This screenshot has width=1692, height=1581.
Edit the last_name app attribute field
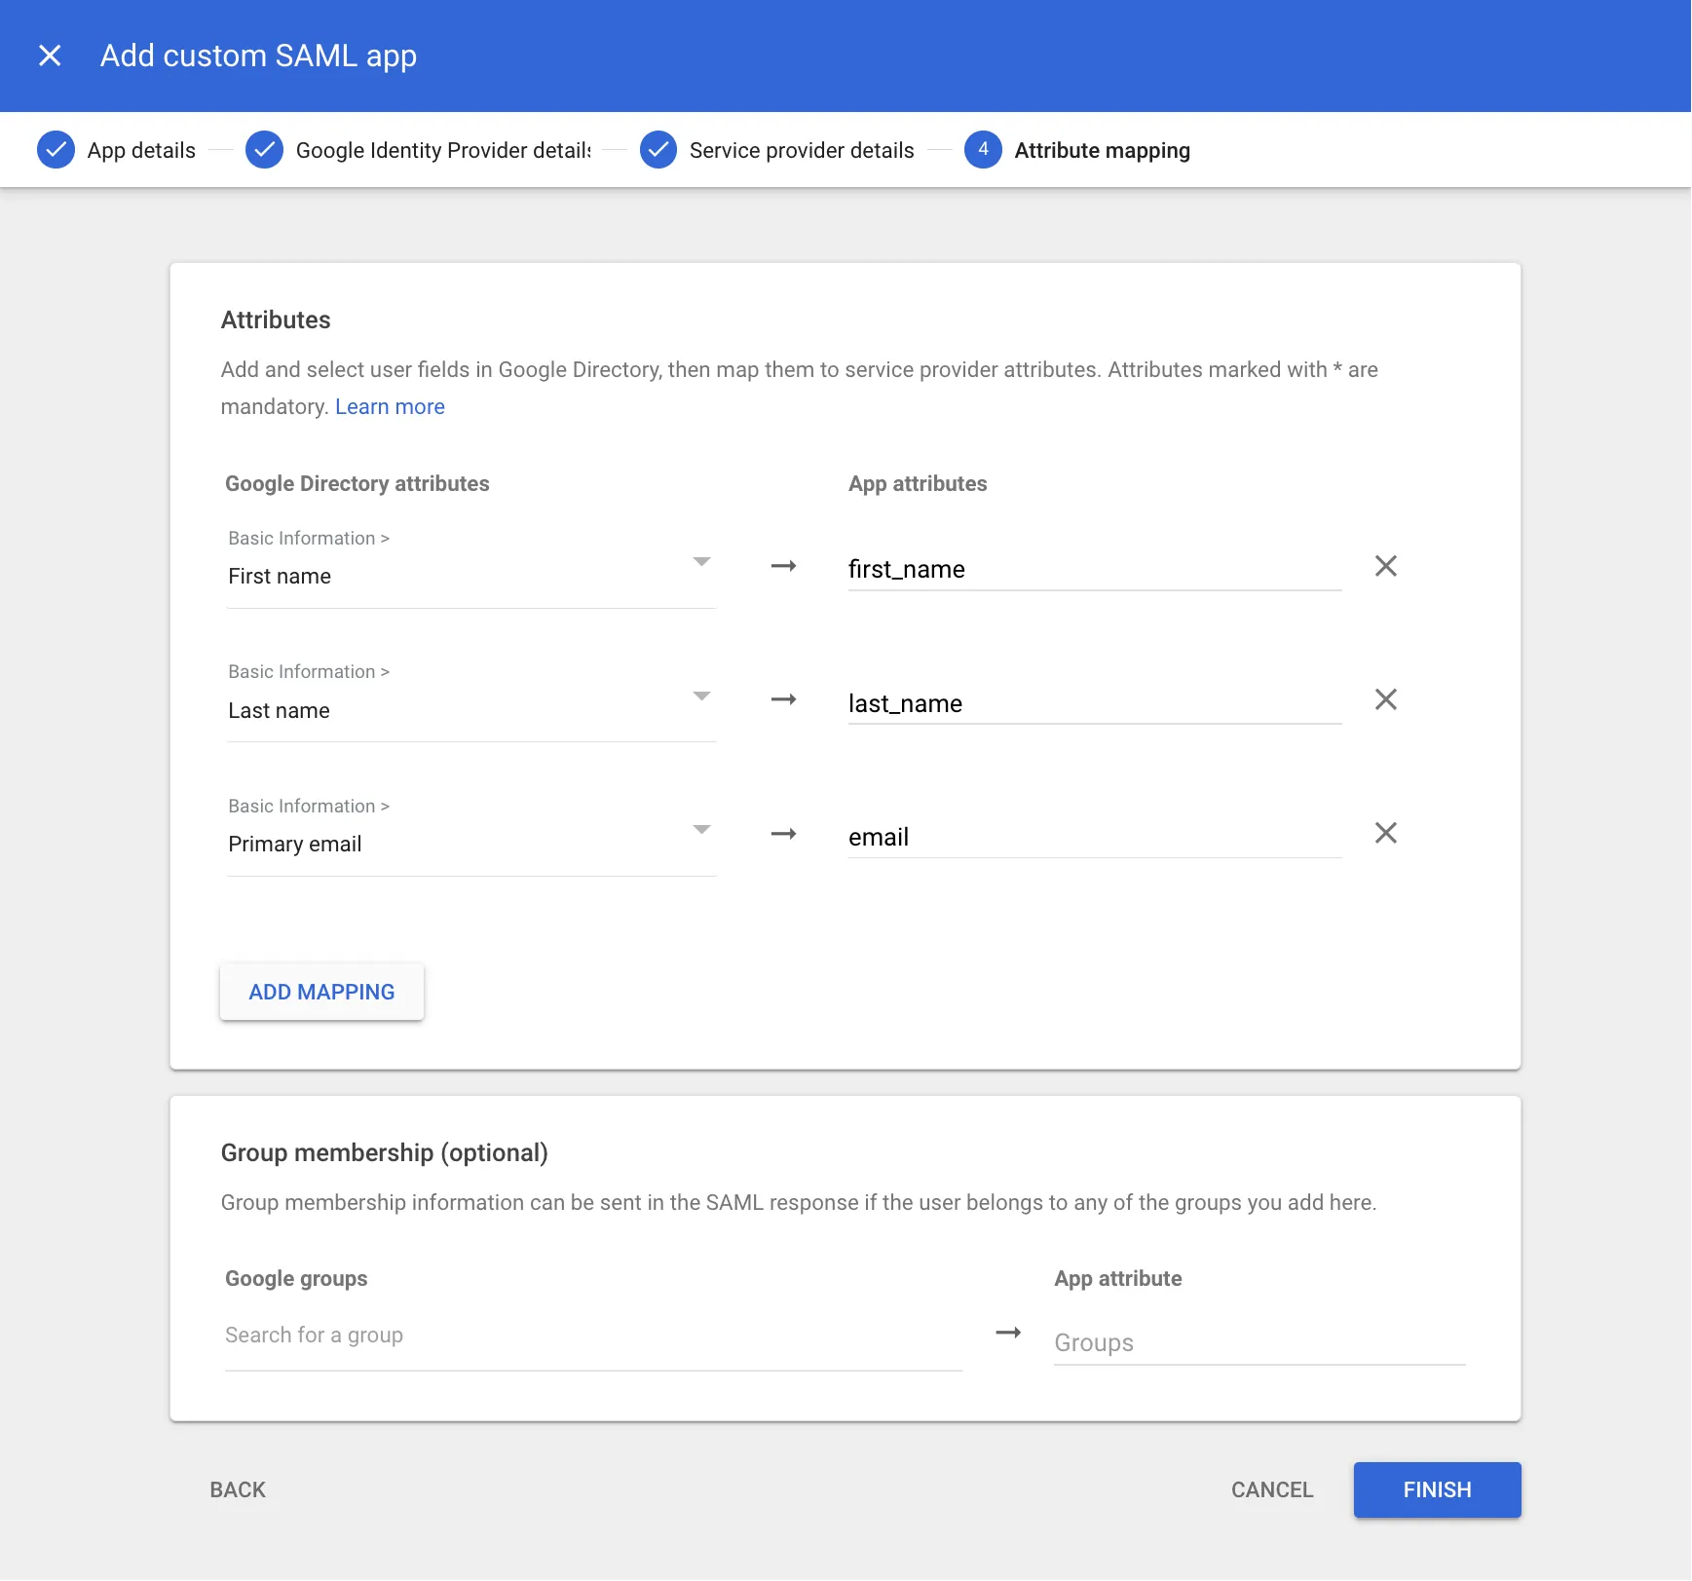tap(1095, 703)
